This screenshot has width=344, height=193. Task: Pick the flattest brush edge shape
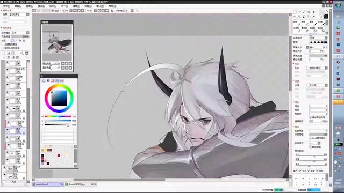click(x=326, y=42)
